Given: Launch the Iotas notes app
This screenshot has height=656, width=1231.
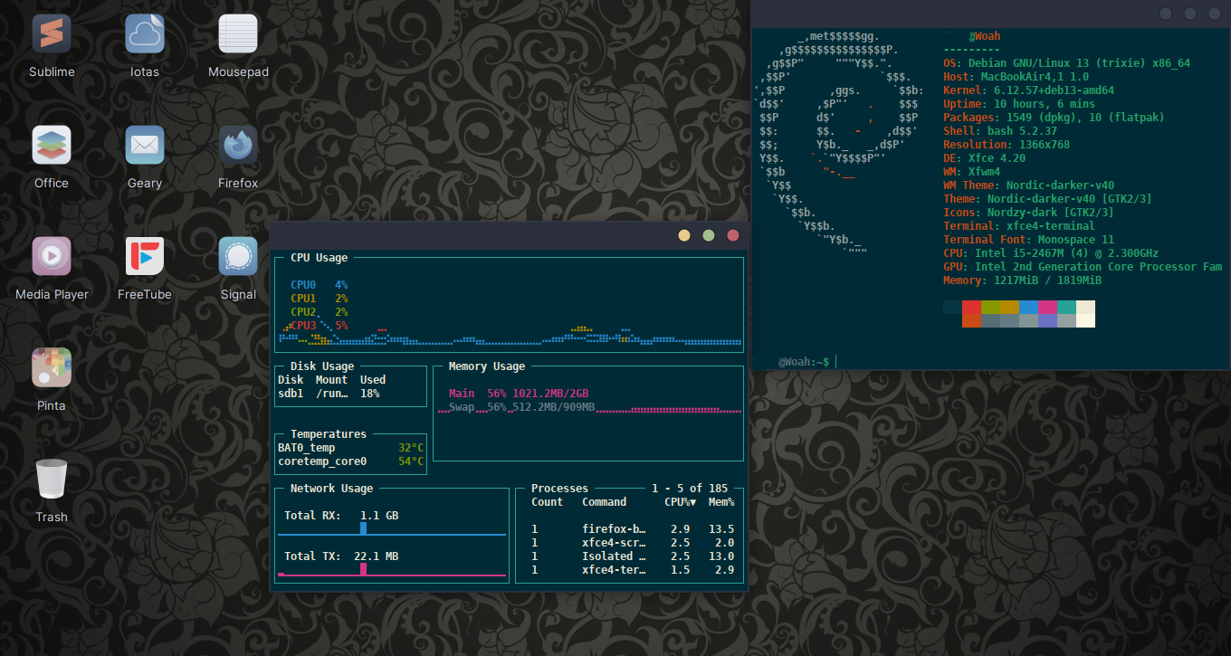Looking at the screenshot, I should point(145,34).
